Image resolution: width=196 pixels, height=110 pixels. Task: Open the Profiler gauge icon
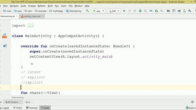pos(151,11)
